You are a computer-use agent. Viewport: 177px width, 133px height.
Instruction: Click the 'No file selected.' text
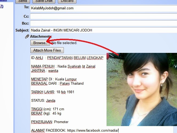[x=64, y=43]
